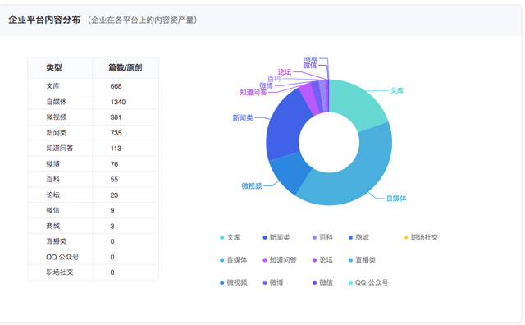Click the value 668 in the table

pos(116,86)
